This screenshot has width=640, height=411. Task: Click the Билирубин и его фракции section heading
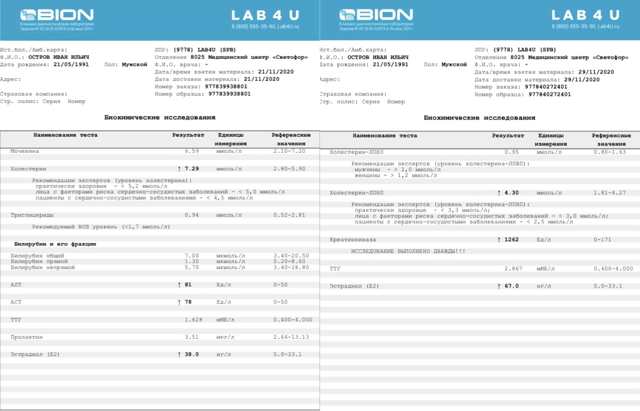pyautogui.click(x=55, y=244)
